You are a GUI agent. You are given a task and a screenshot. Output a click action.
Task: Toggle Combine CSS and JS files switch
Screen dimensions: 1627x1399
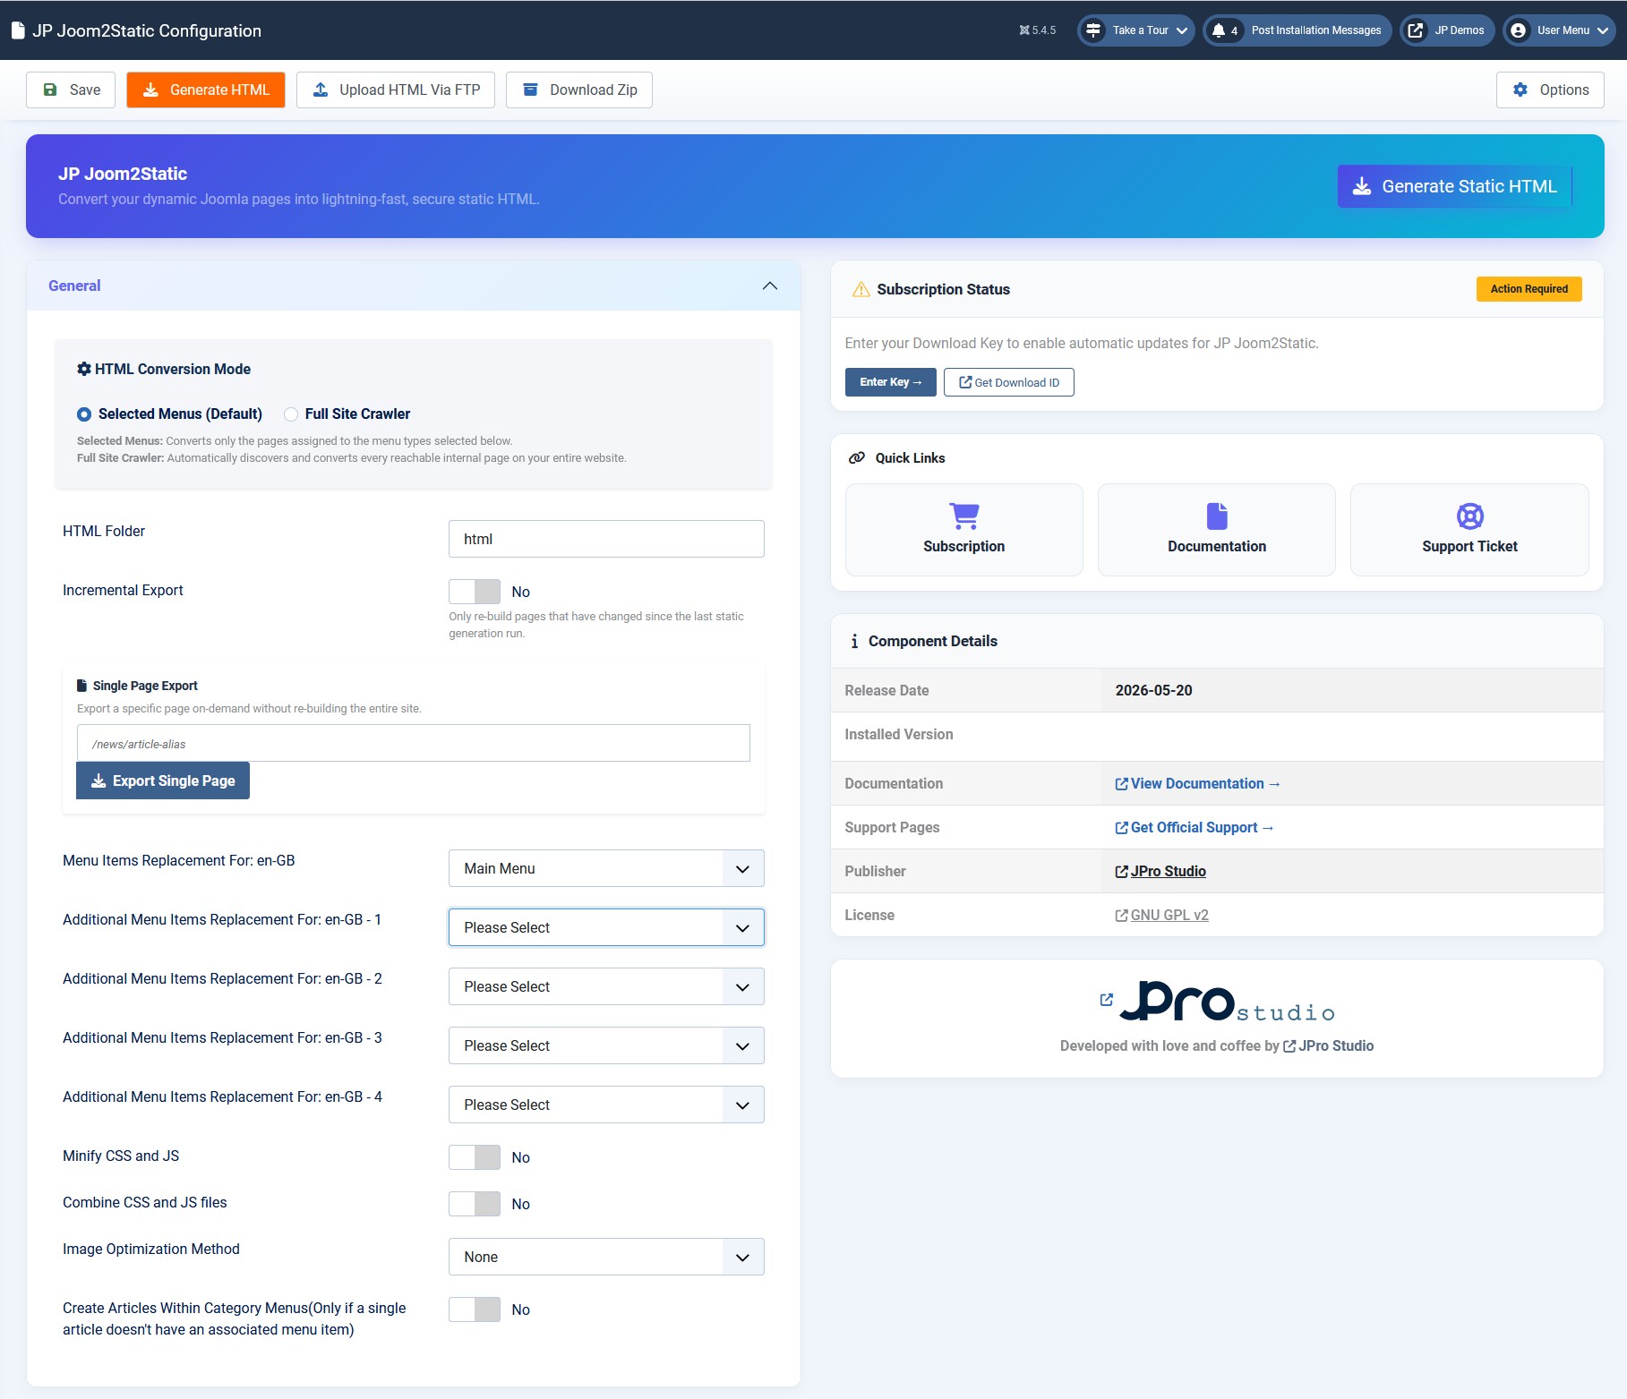[475, 1204]
